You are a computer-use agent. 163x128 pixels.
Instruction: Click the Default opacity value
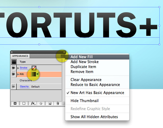point(35,87)
